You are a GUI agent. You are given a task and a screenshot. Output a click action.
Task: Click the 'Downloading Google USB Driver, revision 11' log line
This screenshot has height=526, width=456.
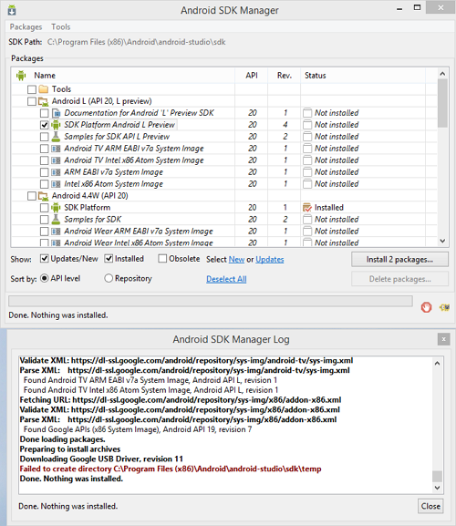click(x=101, y=459)
